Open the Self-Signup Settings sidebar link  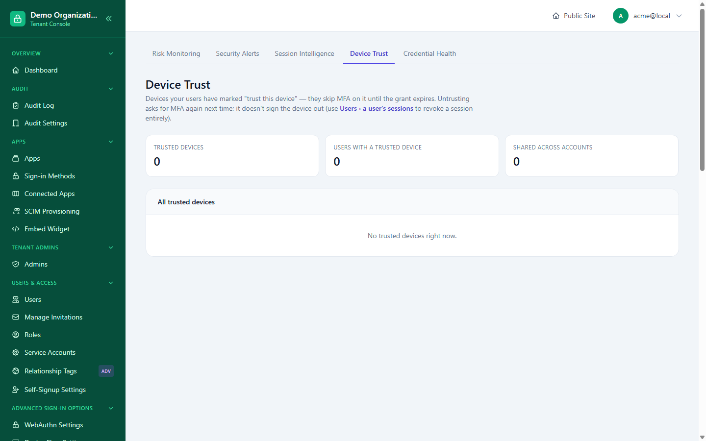(x=63, y=390)
